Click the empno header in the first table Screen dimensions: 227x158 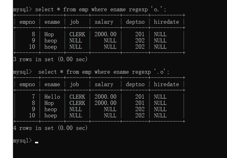tap(27, 22)
